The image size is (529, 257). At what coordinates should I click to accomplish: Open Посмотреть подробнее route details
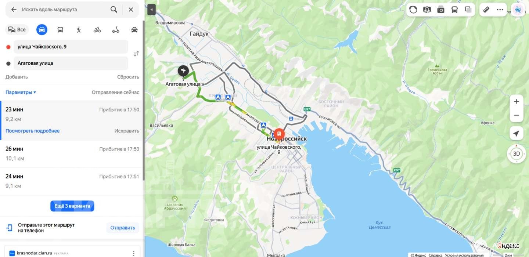[x=32, y=131]
